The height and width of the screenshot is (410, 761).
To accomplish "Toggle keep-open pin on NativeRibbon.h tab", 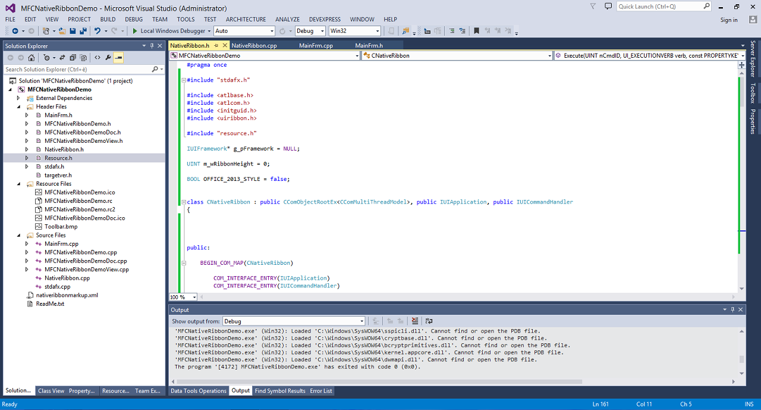I will 216,45.
